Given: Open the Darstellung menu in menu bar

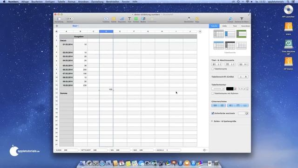Looking at the screenshot, I should (x=97, y=1).
